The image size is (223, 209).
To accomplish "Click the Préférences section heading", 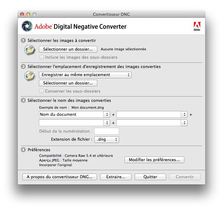I will click(x=39, y=150).
